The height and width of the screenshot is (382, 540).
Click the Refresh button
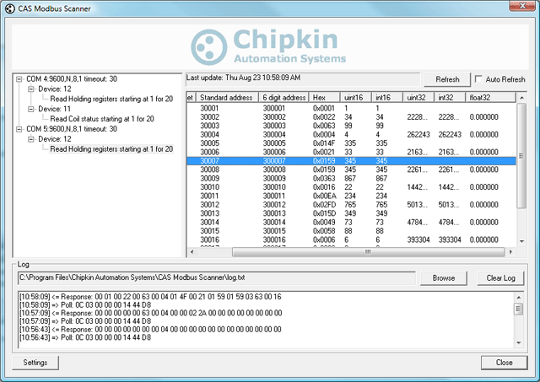447,79
